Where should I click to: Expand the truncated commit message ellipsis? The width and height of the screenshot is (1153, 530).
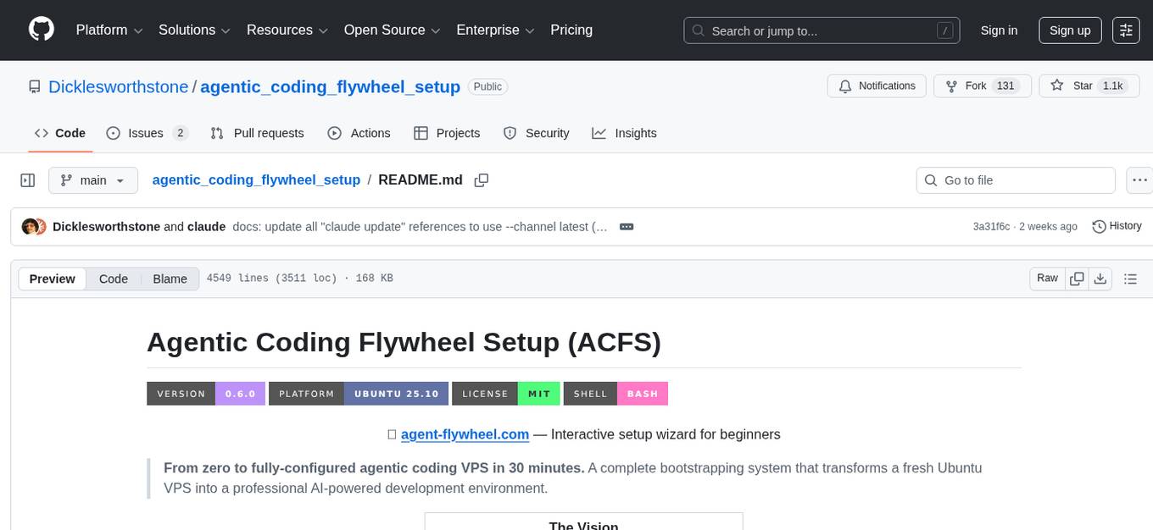(626, 226)
